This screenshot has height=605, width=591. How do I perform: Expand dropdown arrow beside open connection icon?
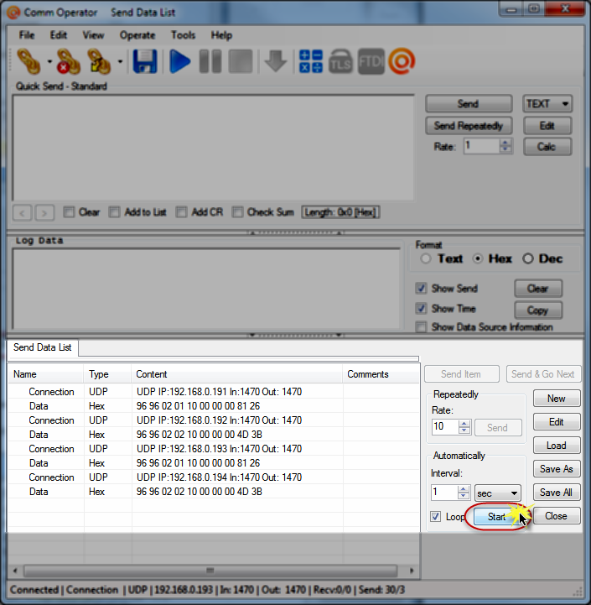(49, 62)
